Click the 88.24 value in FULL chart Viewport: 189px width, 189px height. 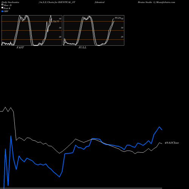pyautogui.click(x=118, y=18)
